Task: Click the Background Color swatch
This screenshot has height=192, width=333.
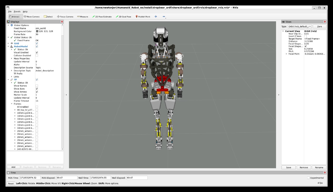Action: 37,31
